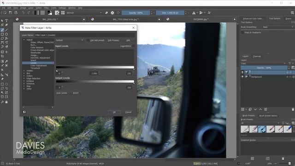The width and height of the screenshot is (295, 166).
Task: Enable the Use last preset checkbox
Action: (88, 40)
